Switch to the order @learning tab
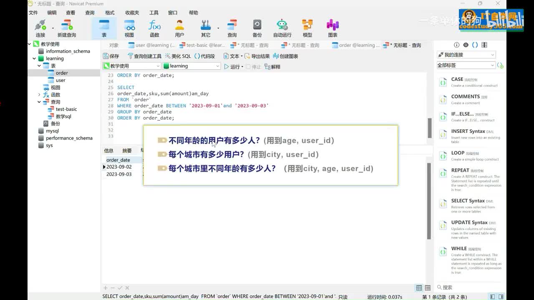 tap(356, 45)
